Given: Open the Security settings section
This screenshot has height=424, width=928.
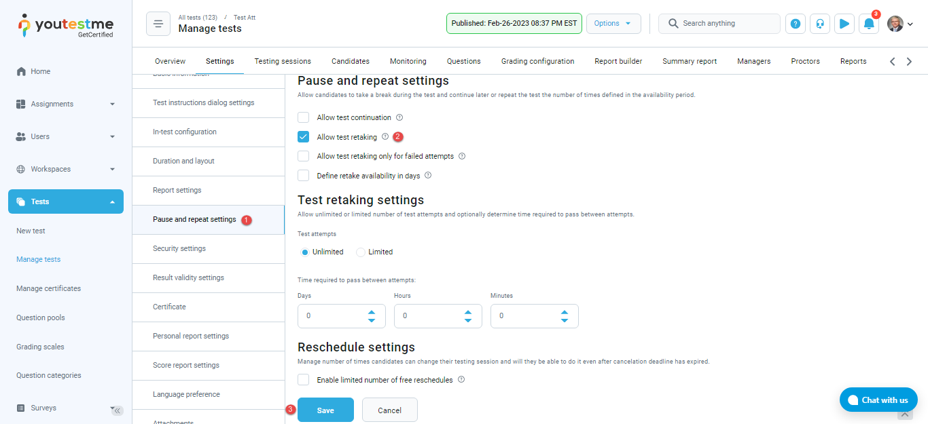Looking at the screenshot, I should pos(179,248).
